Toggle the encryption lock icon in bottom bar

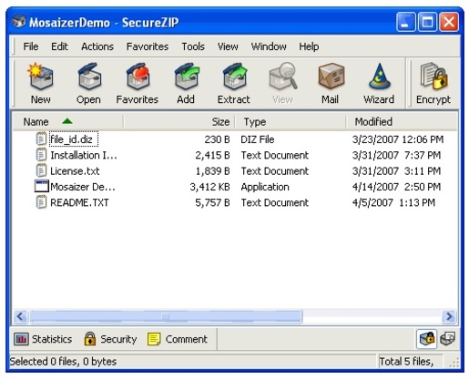tap(426, 339)
